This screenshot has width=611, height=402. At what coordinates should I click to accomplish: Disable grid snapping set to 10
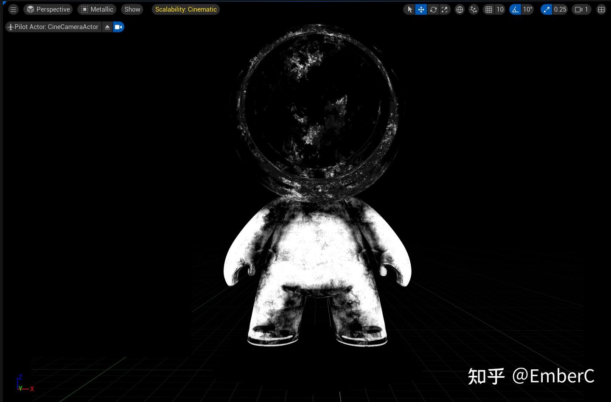pos(489,9)
